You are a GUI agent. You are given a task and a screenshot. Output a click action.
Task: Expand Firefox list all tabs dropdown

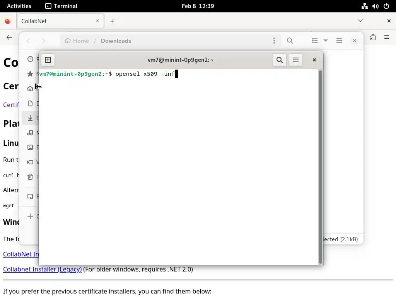click(x=360, y=21)
